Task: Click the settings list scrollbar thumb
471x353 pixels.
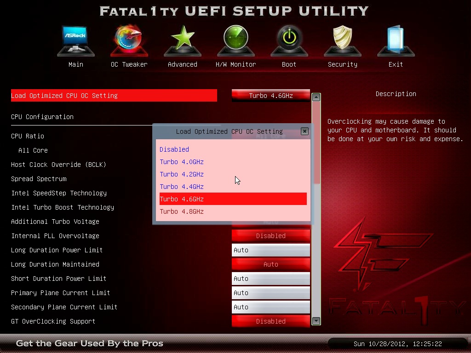Action: 316,142
